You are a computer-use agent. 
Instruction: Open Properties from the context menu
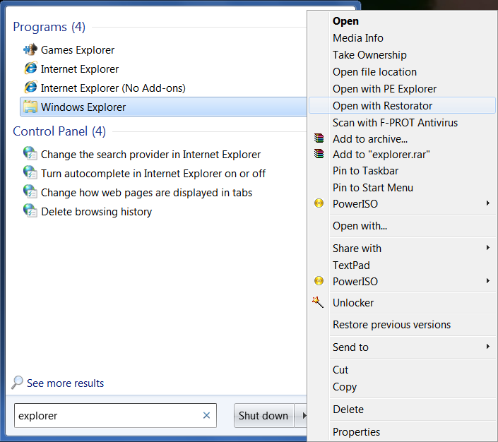[x=356, y=432]
